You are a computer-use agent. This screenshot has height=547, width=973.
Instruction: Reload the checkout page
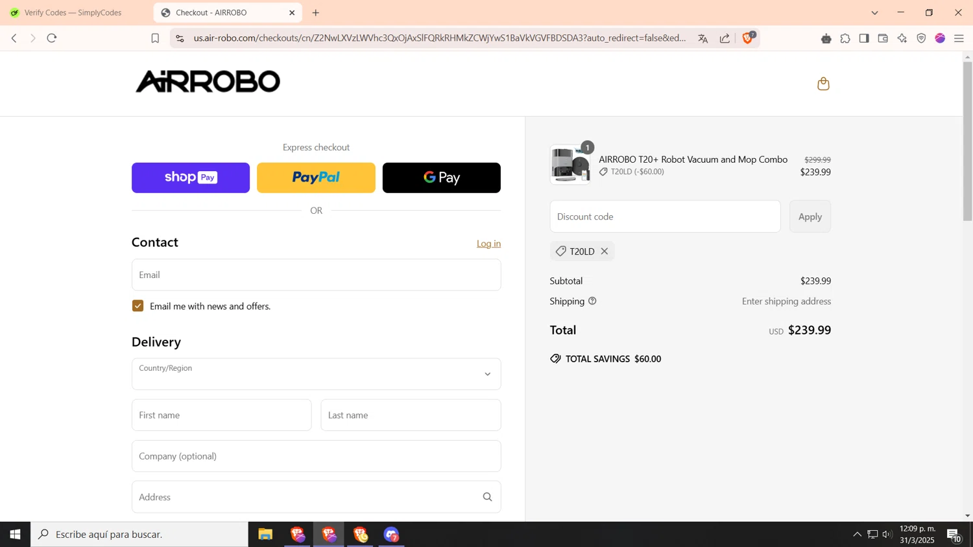(52, 38)
